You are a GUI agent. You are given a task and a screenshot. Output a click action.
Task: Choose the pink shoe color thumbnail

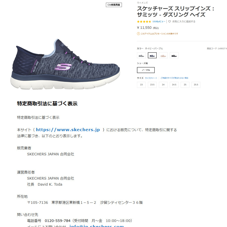point(163,55)
